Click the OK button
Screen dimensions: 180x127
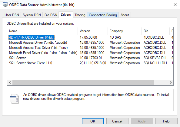click(93, 121)
